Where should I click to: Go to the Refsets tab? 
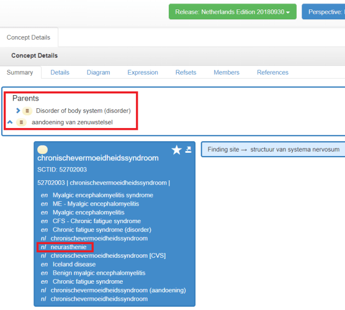pyautogui.click(x=185, y=73)
